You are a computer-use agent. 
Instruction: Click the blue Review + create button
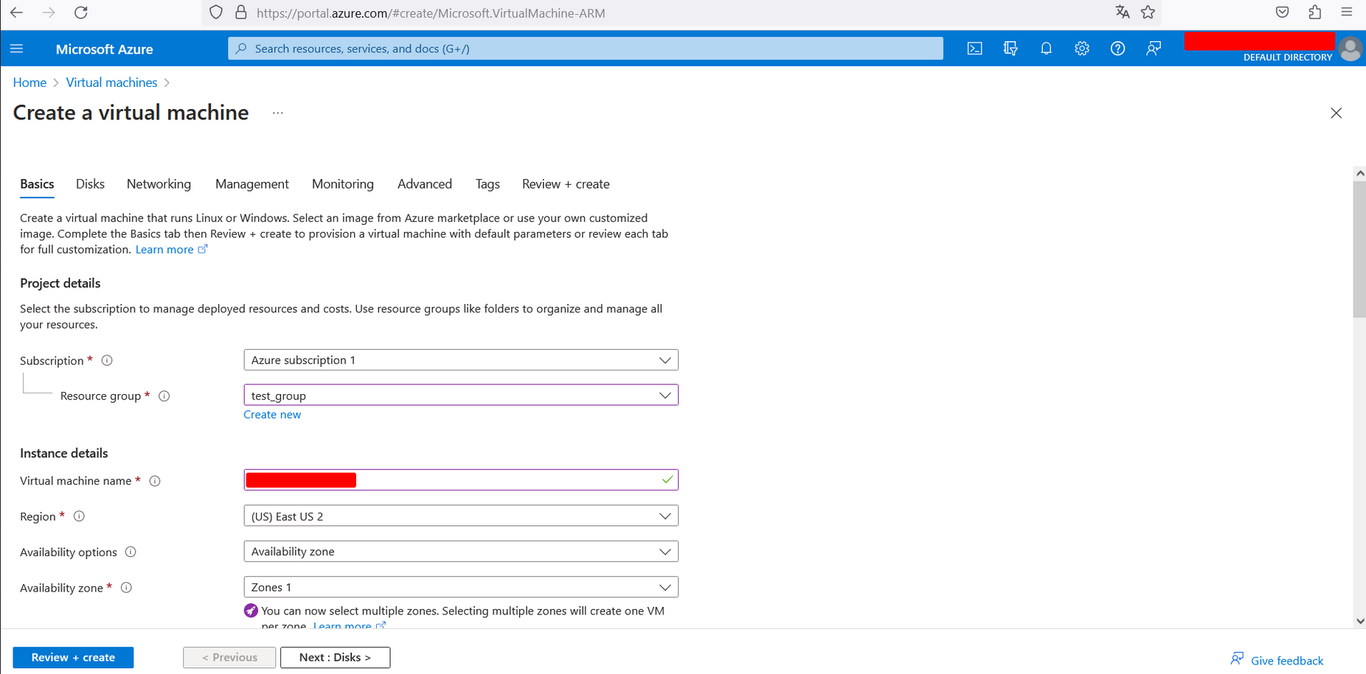(73, 657)
